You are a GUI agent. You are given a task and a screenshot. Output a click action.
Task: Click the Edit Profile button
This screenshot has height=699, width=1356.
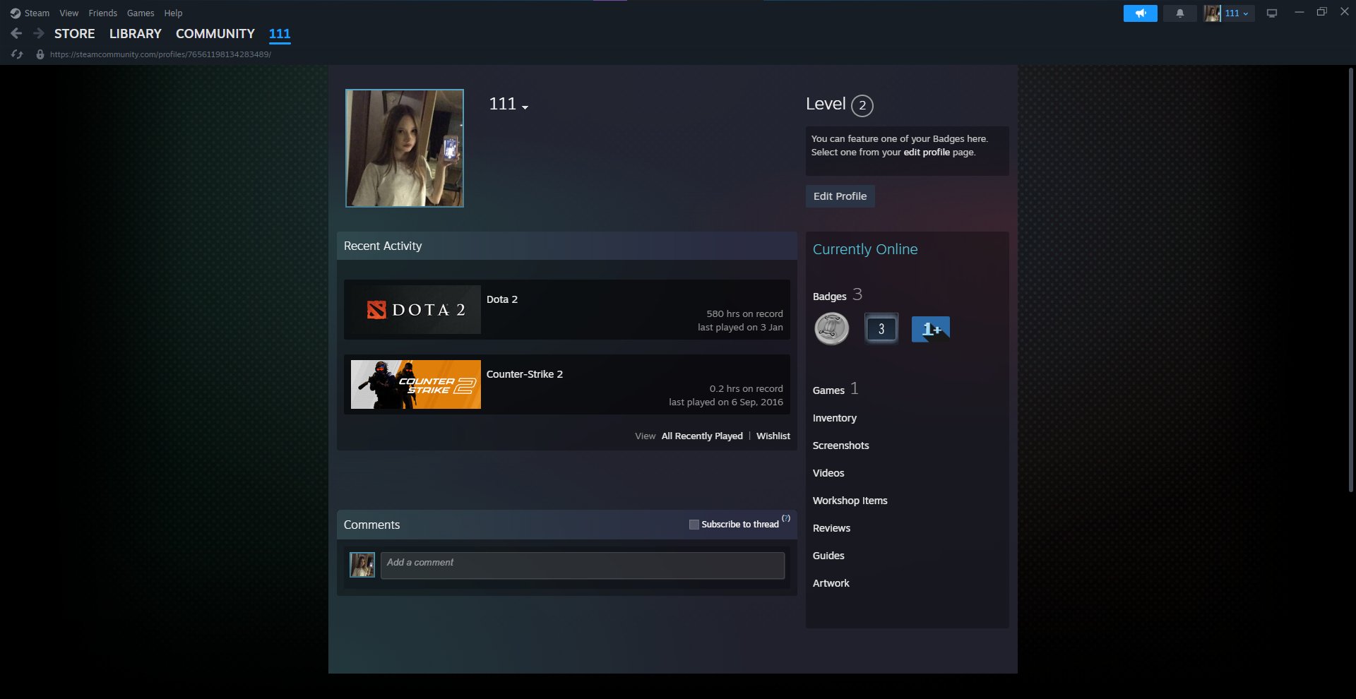click(840, 196)
